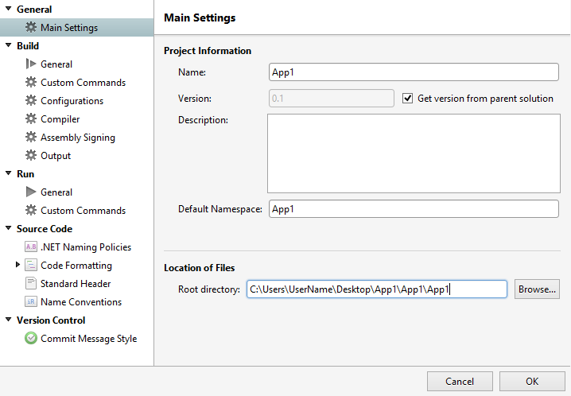The image size is (571, 396).
Task: Click the Cancel button
Action: click(460, 381)
